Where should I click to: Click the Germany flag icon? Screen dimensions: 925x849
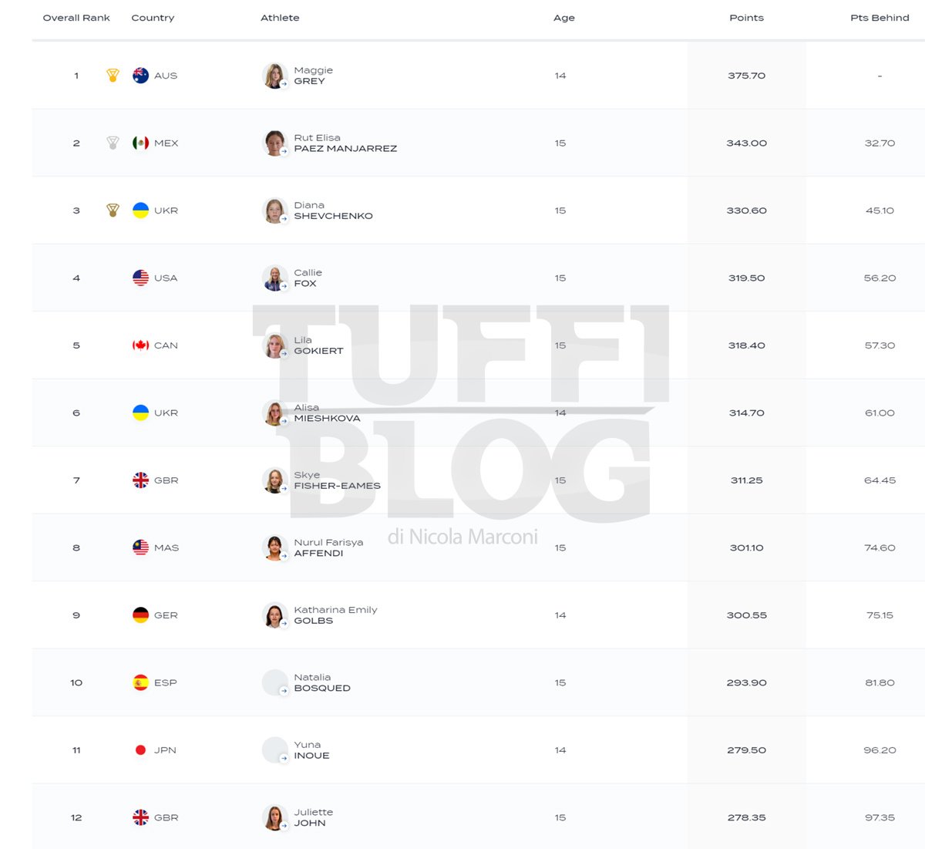point(140,615)
